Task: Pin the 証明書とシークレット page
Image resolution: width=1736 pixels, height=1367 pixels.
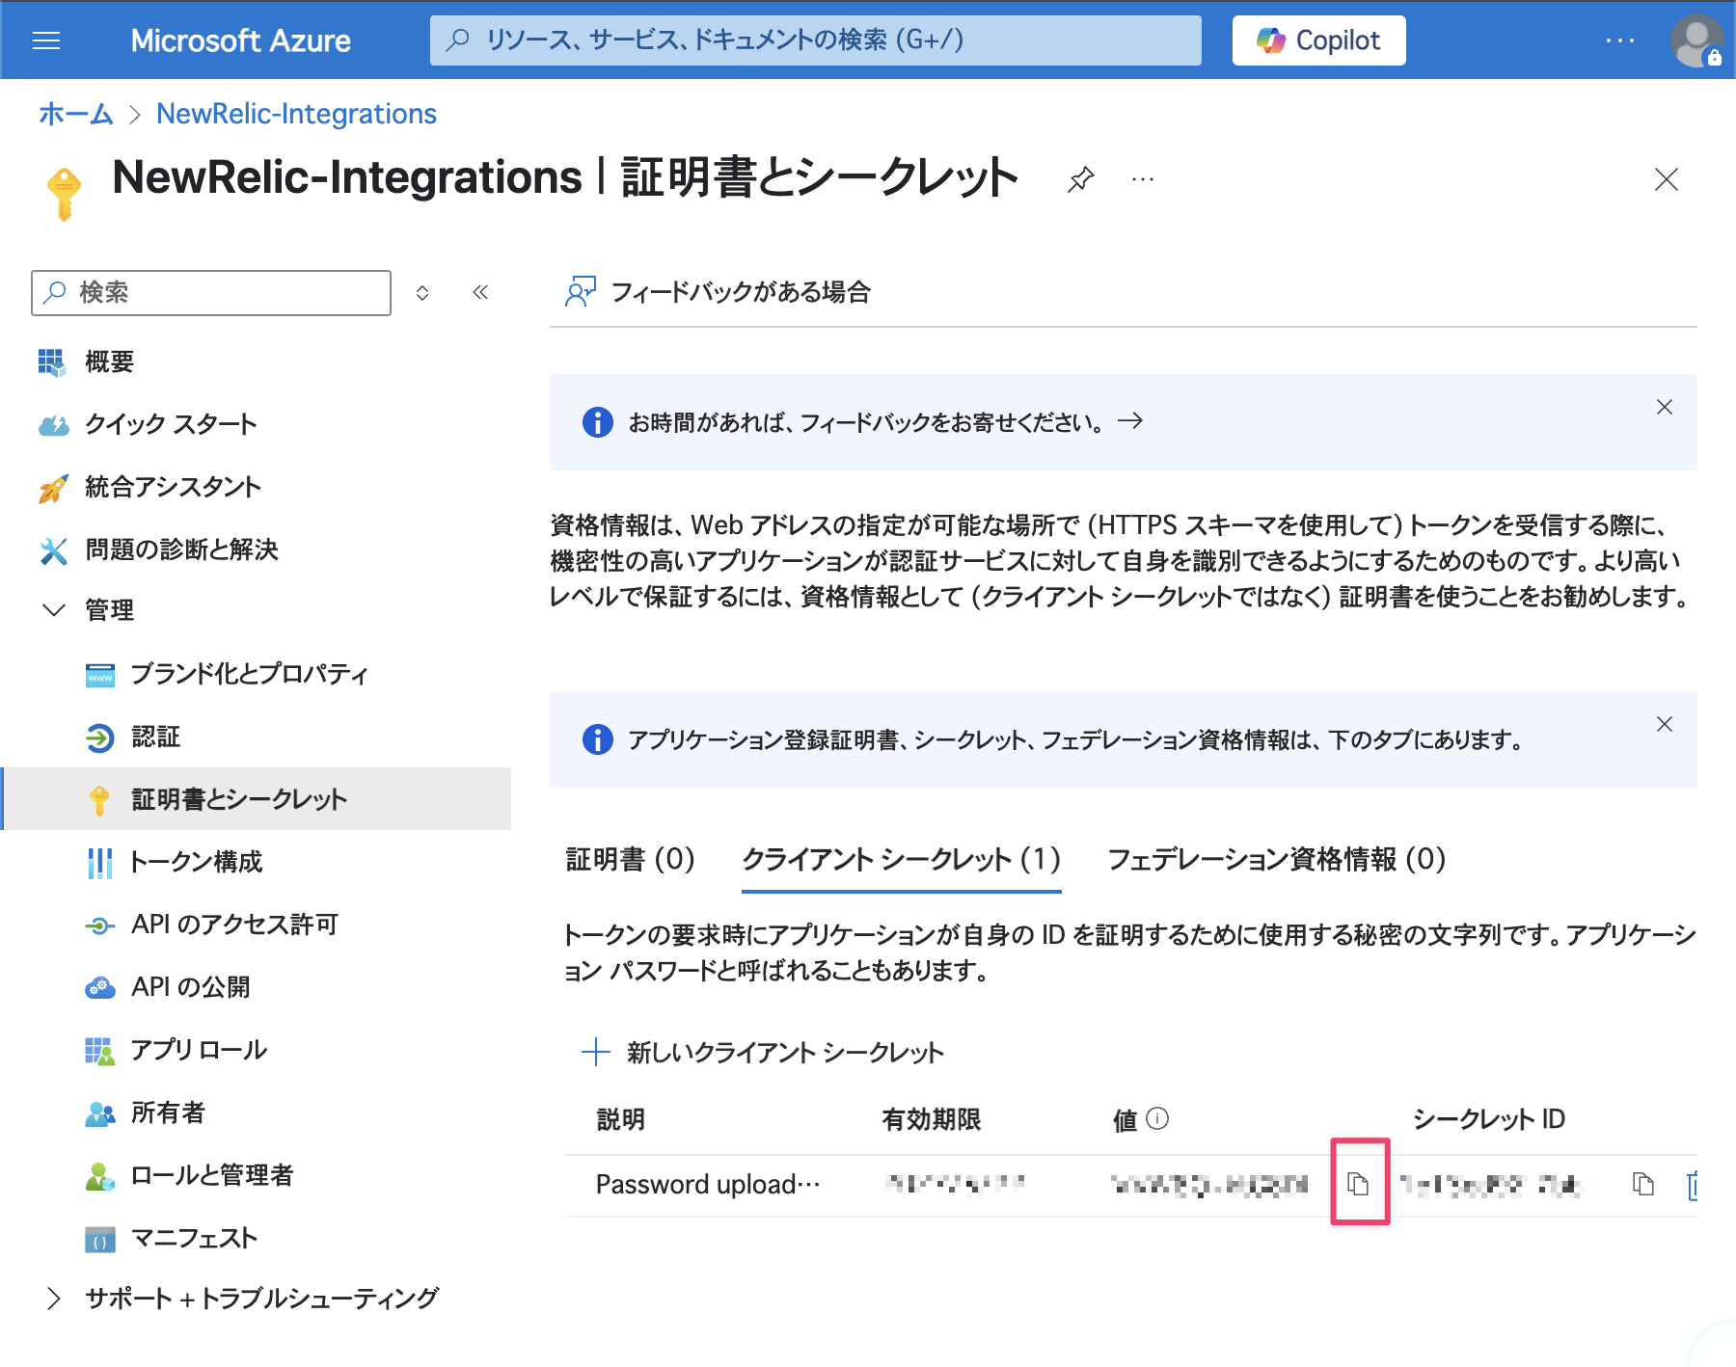Action: tap(1080, 179)
